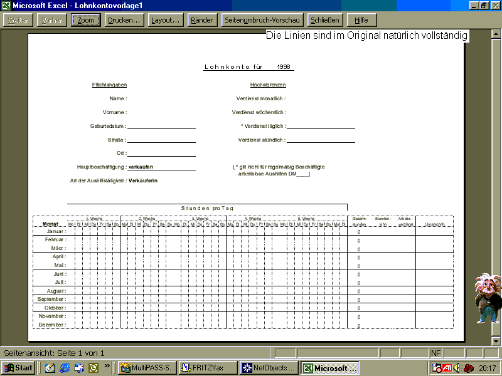Click the volume speaker tray icon
The height and width of the screenshot is (376, 502).
[457, 368]
